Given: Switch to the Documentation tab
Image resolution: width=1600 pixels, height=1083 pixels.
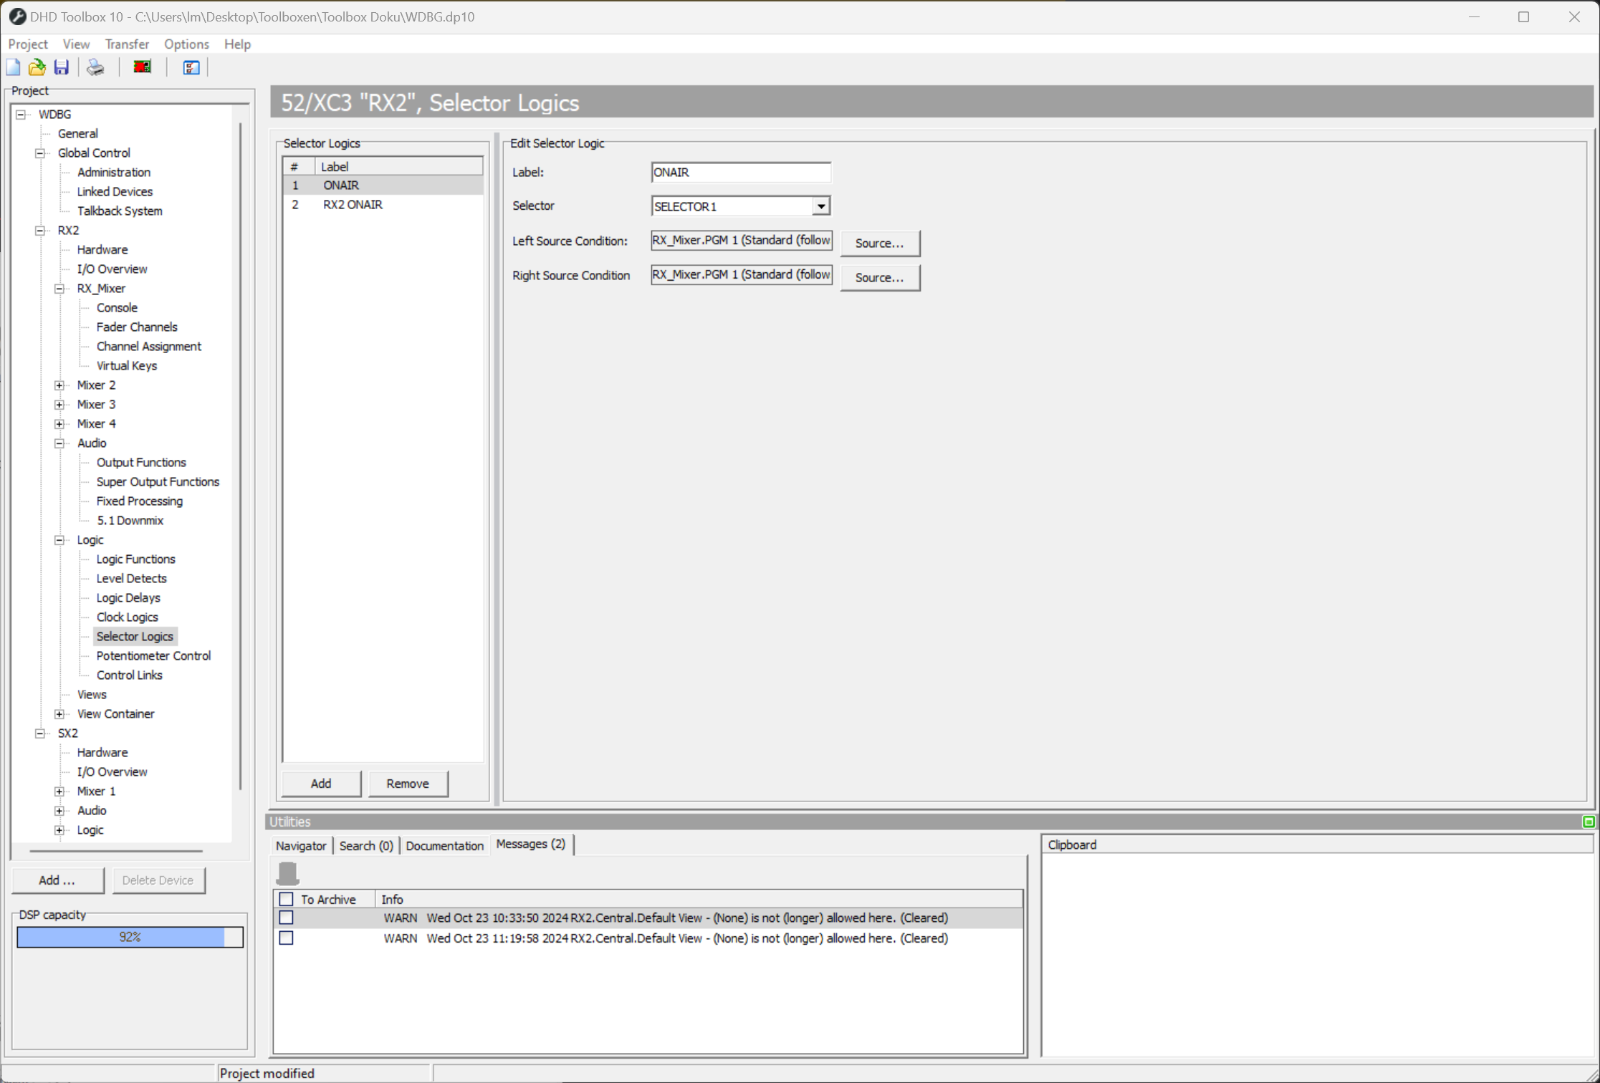Looking at the screenshot, I should pos(444,845).
